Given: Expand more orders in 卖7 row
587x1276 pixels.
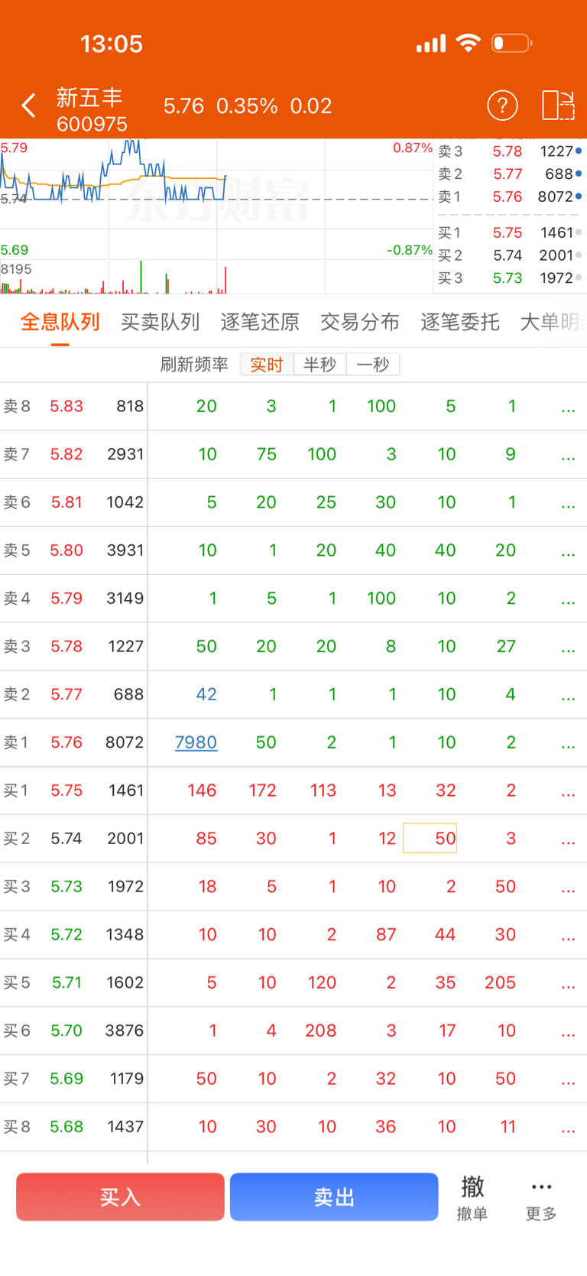Looking at the screenshot, I should point(568,457).
